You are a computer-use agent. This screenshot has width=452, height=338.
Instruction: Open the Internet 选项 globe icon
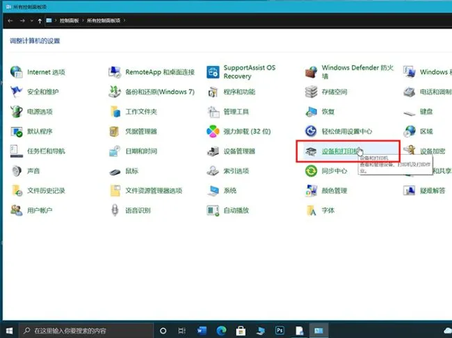click(17, 71)
